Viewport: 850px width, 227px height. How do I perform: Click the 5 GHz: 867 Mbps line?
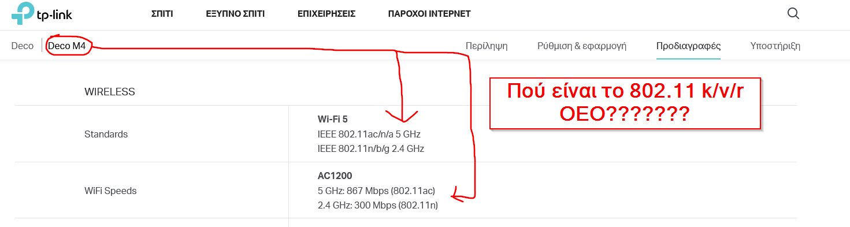pos(376,190)
